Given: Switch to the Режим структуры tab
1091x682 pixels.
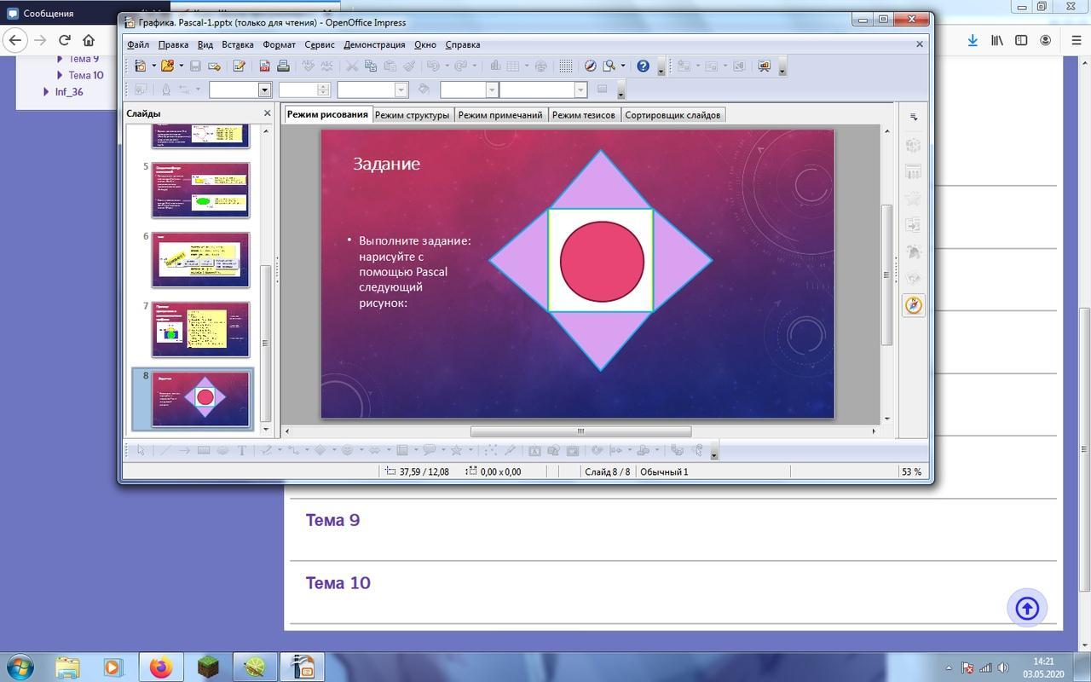Looking at the screenshot, I should pyautogui.click(x=412, y=115).
